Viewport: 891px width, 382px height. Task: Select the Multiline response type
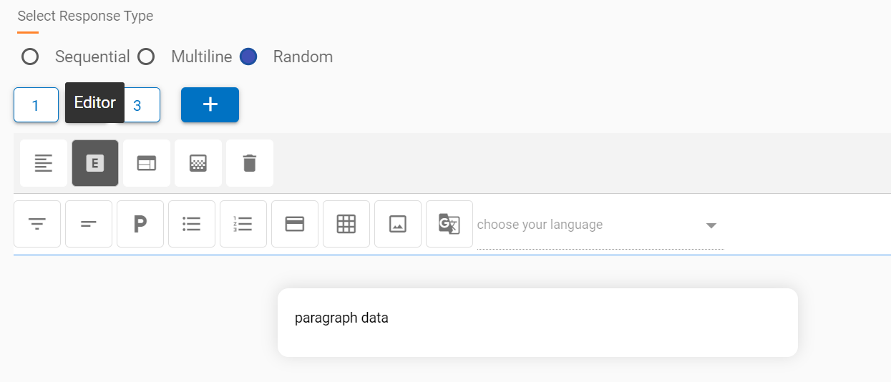[x=146, y=57]
